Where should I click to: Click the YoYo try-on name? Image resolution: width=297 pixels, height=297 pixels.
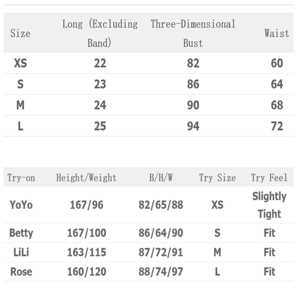pyautogui.click(x=21, y=205)
